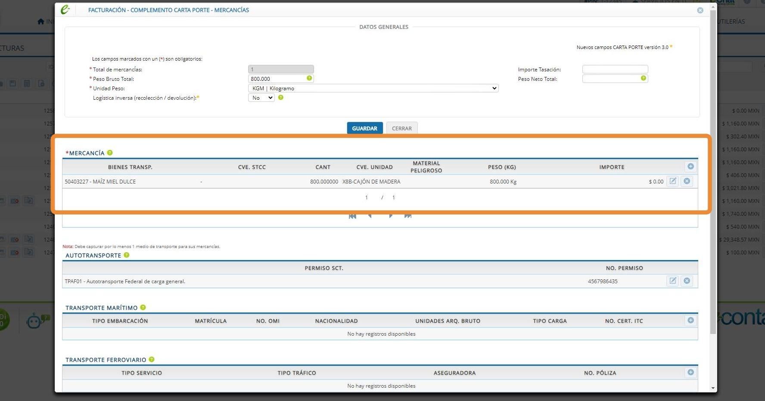Click the Importe Tasación input field
The image size is (765, 401).
[x=615, y=69]
